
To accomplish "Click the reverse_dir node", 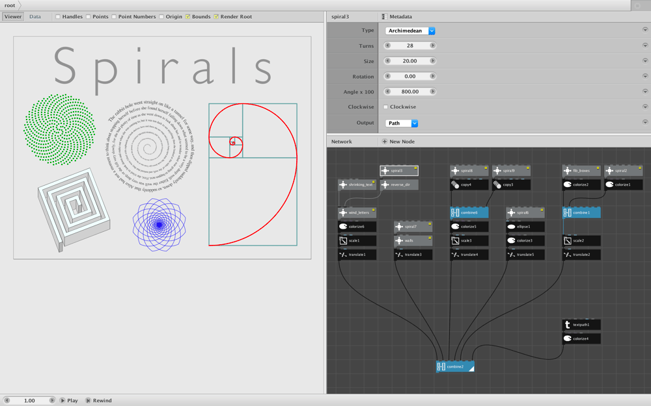I will (399, 184).
